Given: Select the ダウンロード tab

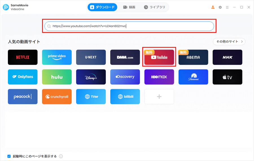Looking at the screenshot, I should point(102,7).
